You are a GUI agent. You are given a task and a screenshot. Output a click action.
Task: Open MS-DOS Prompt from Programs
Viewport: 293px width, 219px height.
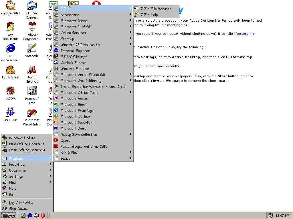tap(93, 57)
